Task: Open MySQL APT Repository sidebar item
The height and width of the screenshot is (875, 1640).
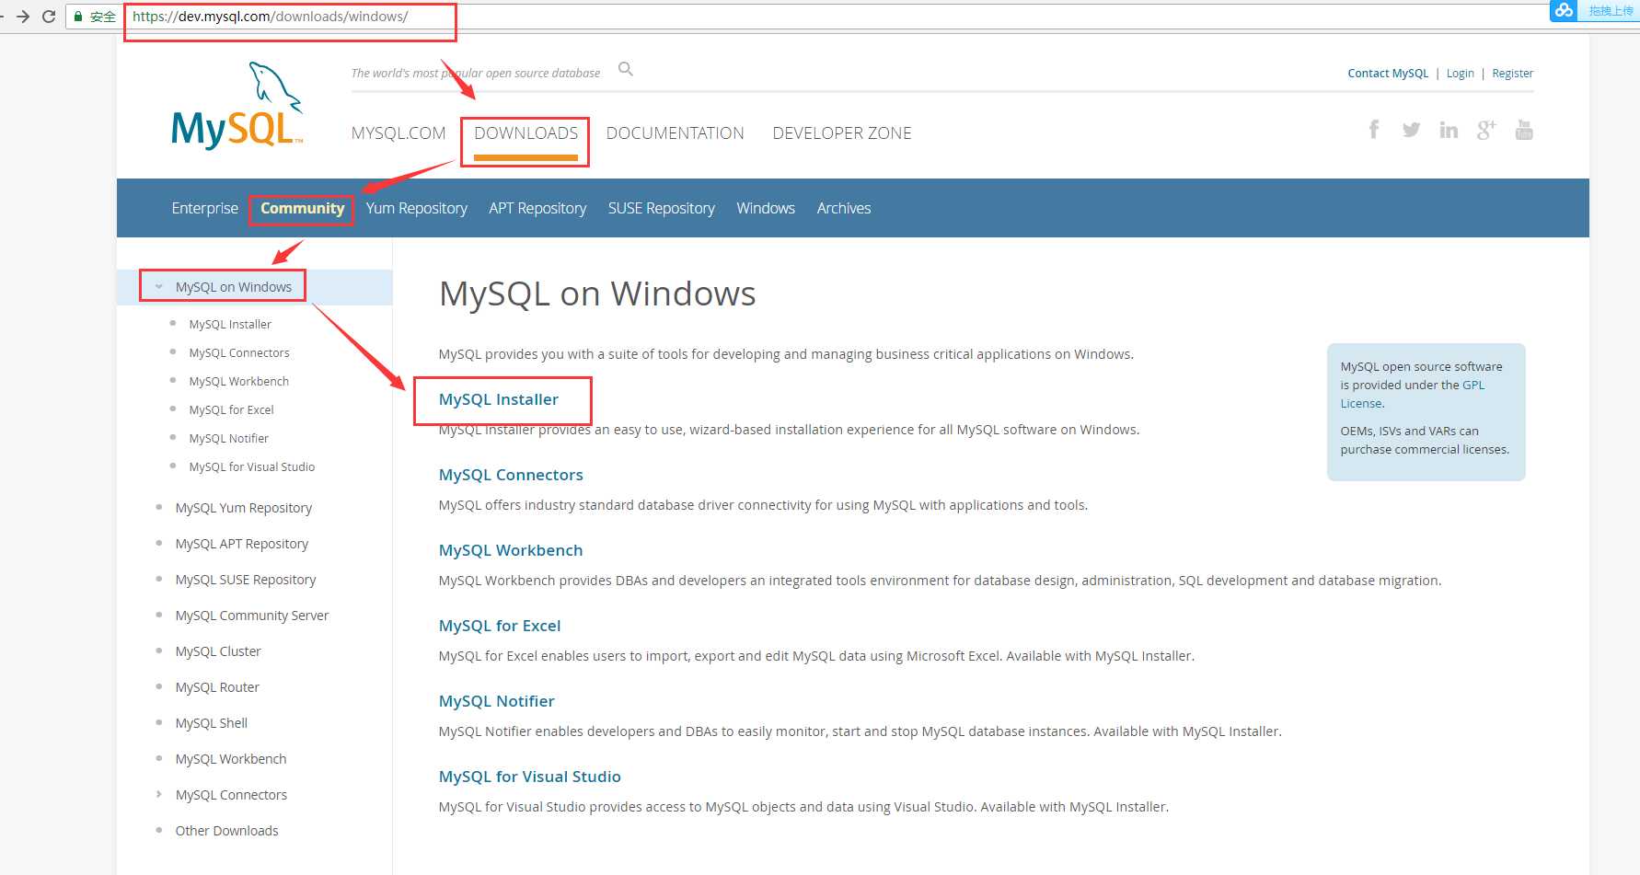Action: click(242, 544)
